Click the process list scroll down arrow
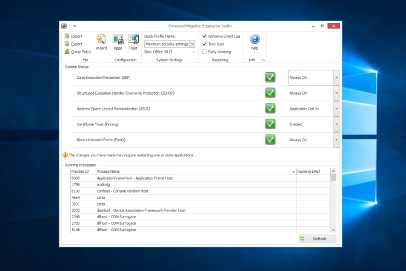Screen dimensions: 406x271 333,230
